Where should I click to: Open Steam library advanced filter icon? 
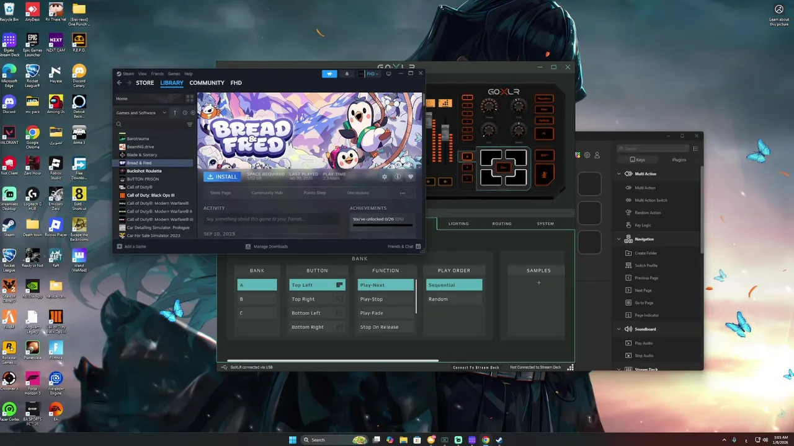190,125
